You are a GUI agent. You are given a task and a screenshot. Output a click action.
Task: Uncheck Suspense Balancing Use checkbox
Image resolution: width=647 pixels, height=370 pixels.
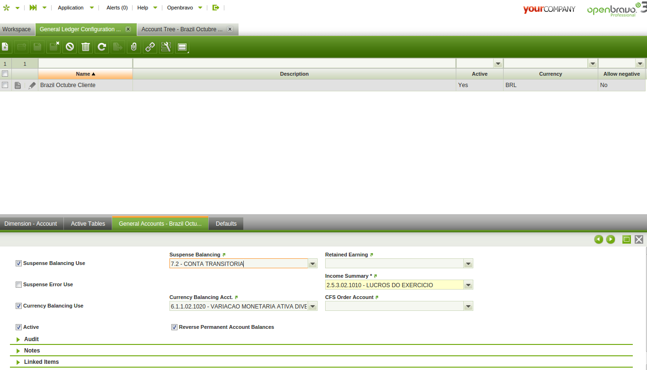pyautogui.click(x=18, y=264)
